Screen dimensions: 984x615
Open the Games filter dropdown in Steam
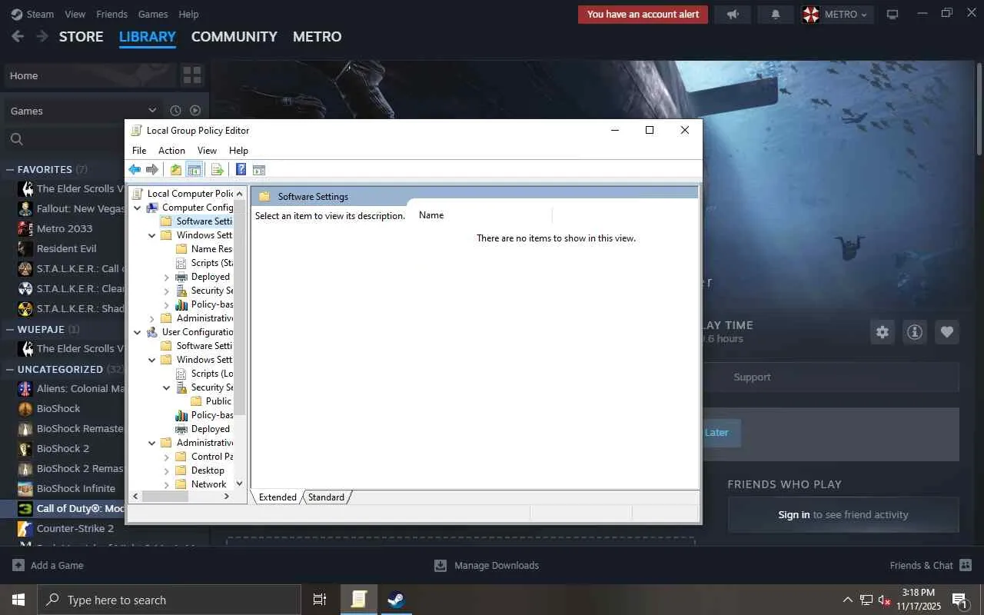coord(83,111)
